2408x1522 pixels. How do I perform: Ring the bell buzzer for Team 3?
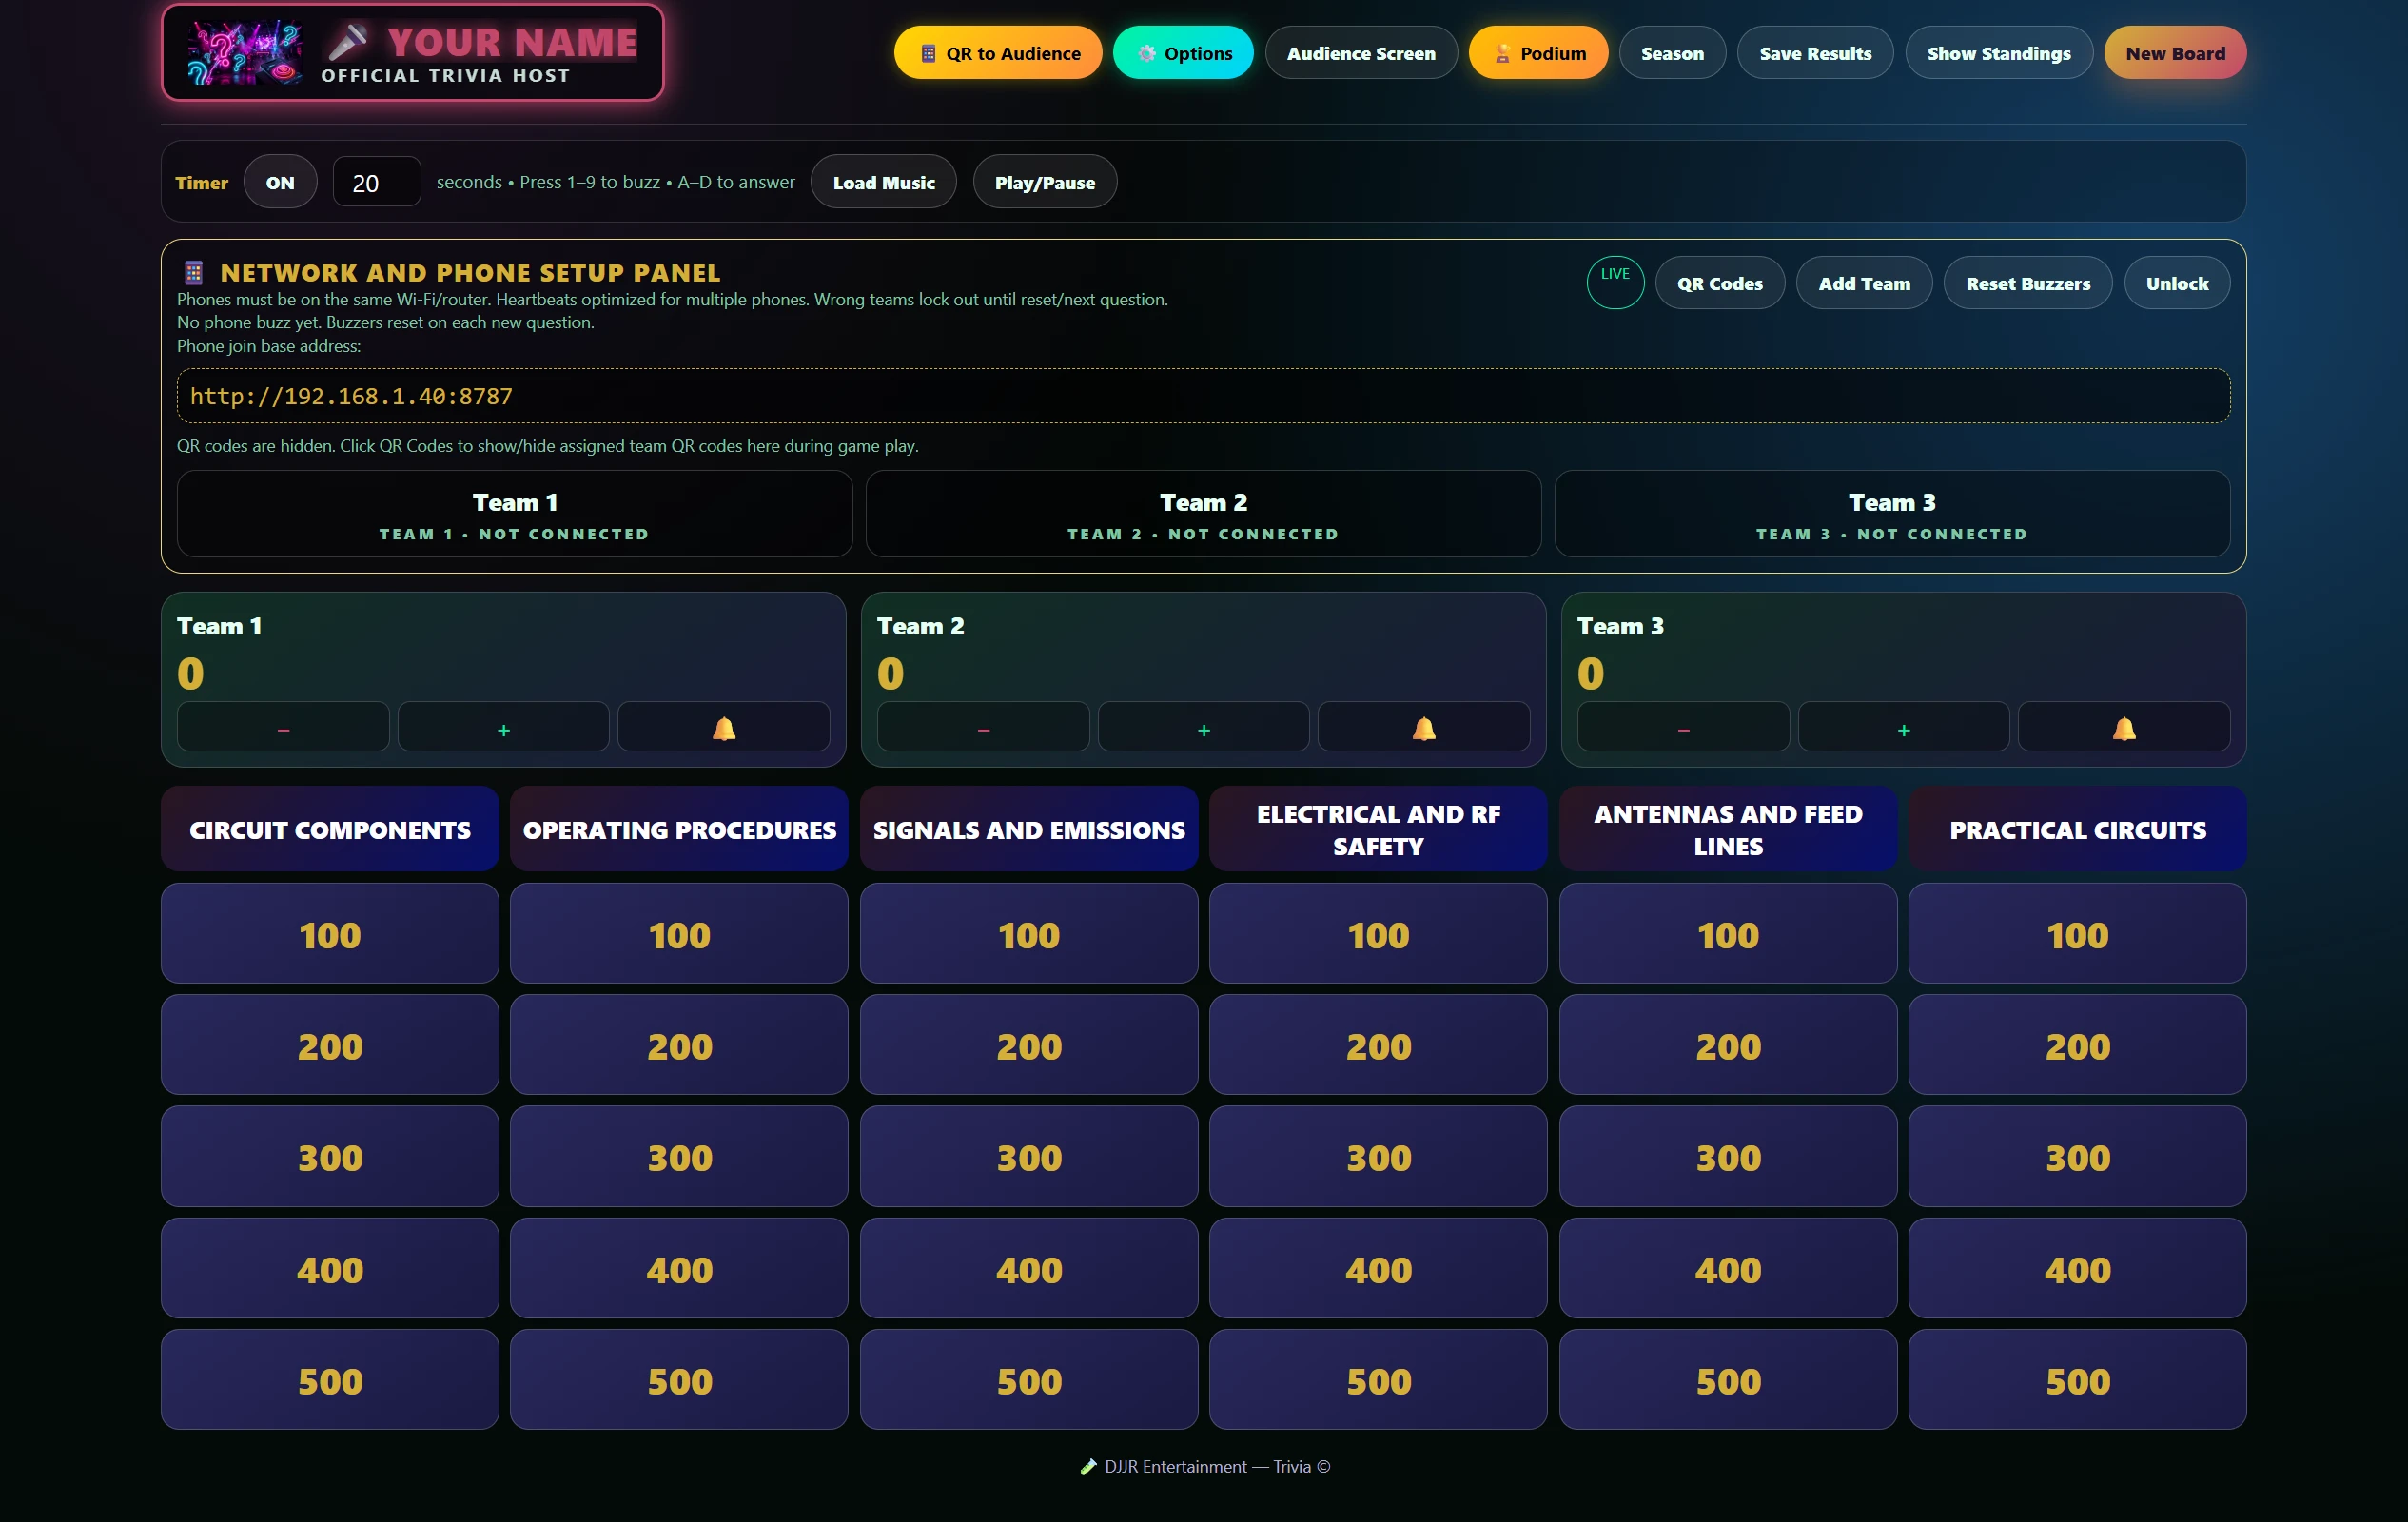pos(2123,728)
